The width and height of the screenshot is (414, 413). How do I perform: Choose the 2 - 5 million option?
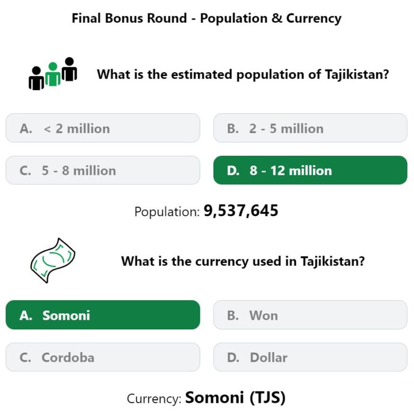[x=310, y=128]
